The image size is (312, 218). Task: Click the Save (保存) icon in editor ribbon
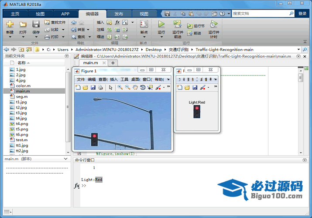(36, 26)
